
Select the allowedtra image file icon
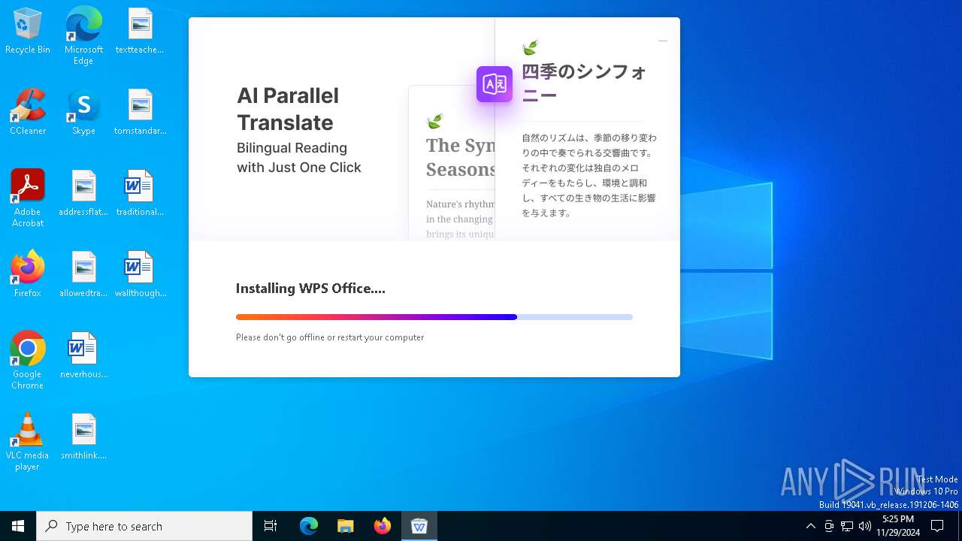coord(83,274)
